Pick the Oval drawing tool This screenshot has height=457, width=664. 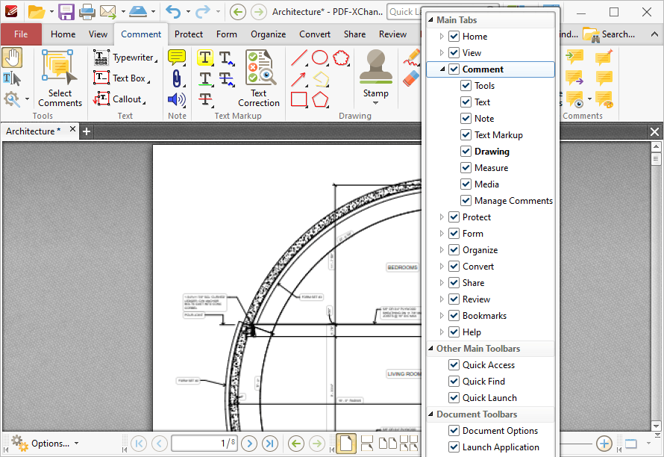(320, 57)
